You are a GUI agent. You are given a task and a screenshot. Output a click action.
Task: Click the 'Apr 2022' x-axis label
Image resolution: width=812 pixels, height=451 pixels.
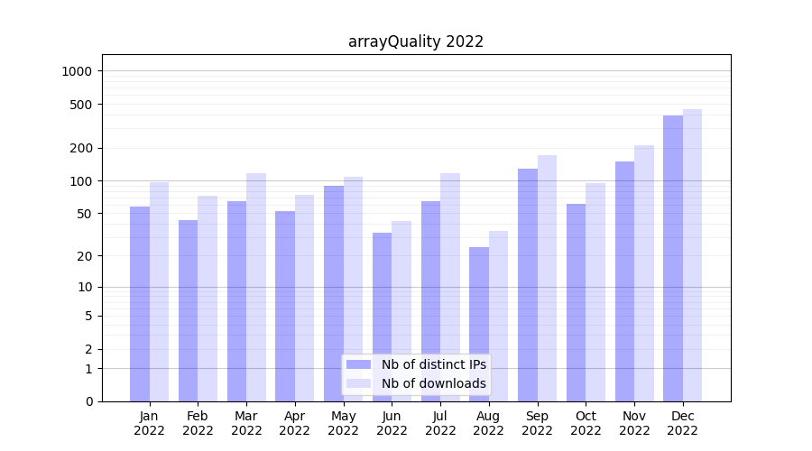(295, 423)
